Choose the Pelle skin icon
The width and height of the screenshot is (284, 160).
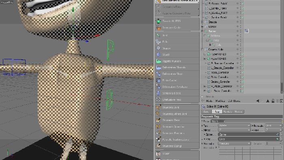coord(158,42)
